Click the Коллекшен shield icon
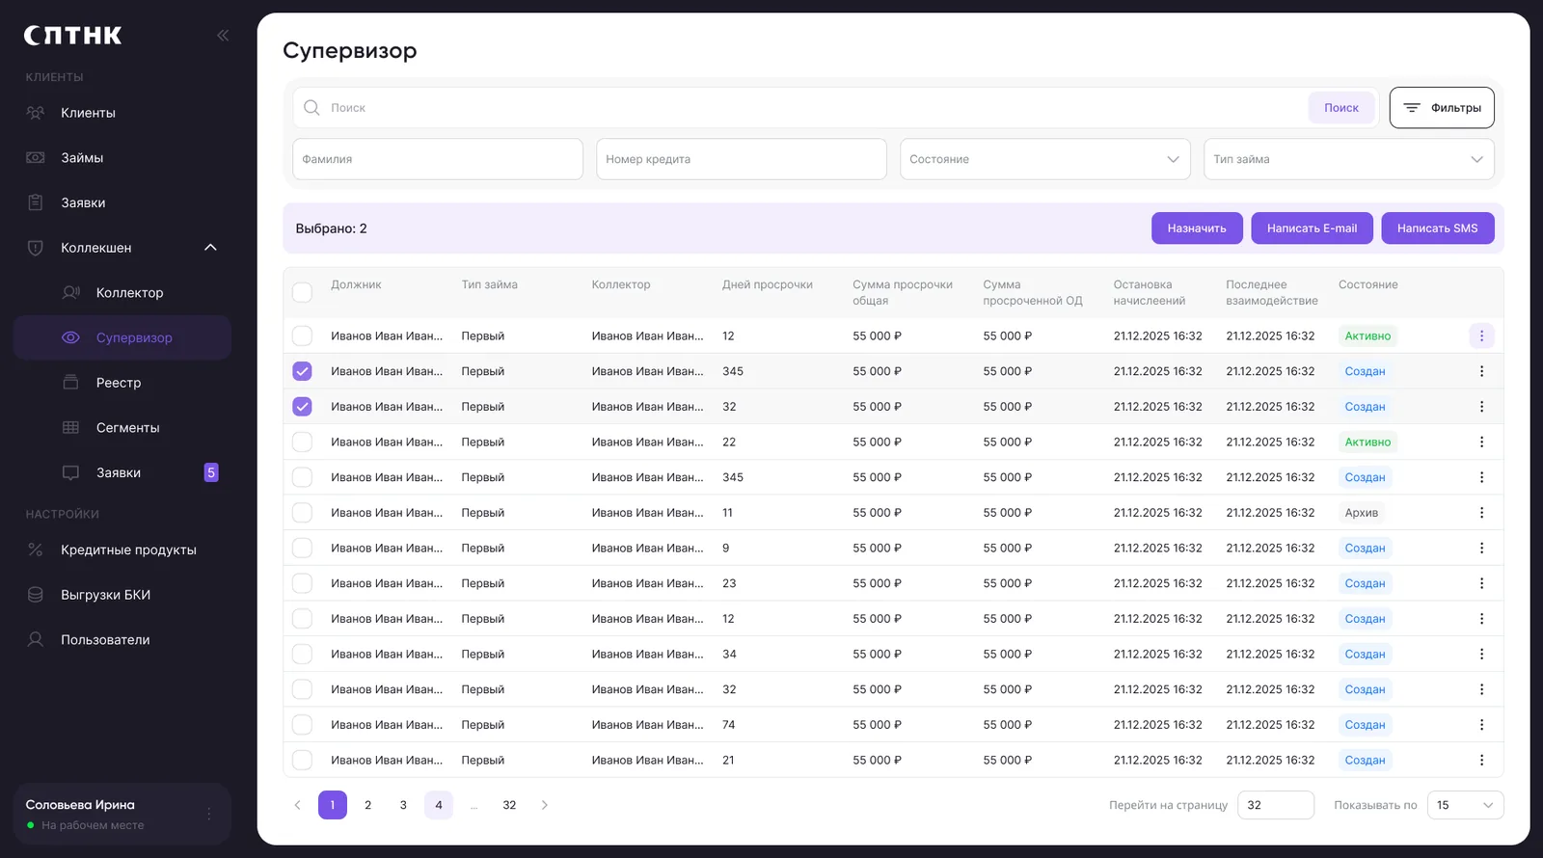Viewport: 1543px width, 858px height. coord(36,248)
